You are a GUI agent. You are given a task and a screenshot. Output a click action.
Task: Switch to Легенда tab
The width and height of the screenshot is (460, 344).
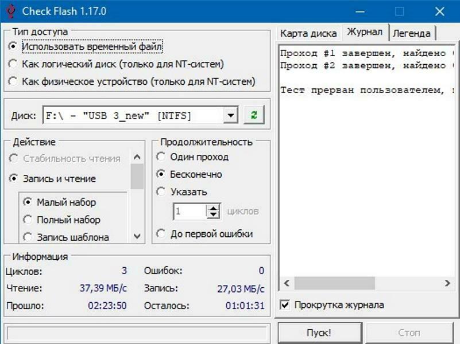coord(412,33)
